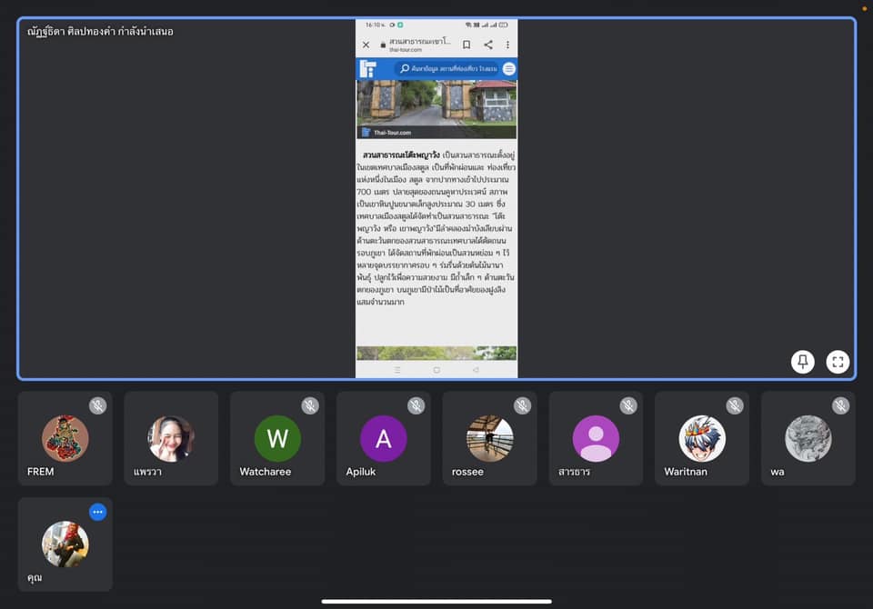Open the three-dot browser menu
The height and width of the screenshot is (609, 873).
click(x=507, y=45)
